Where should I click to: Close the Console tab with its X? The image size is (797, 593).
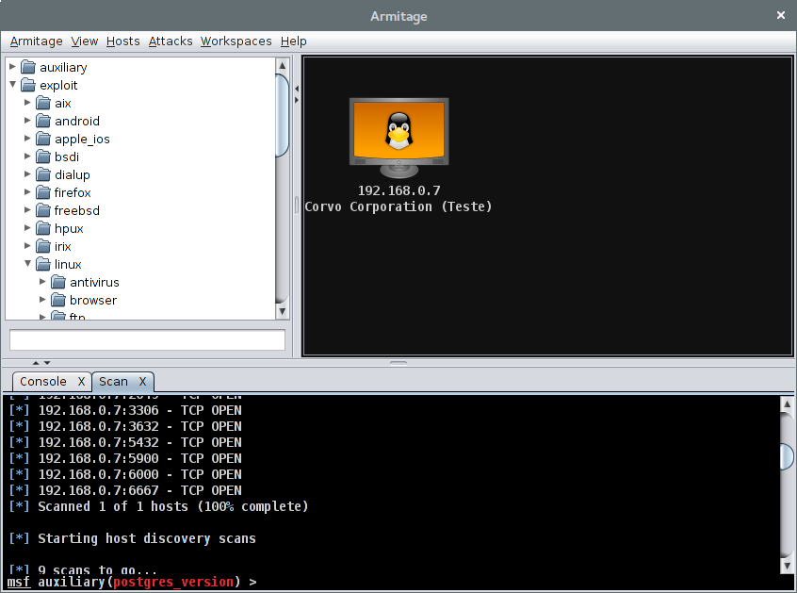81,382
